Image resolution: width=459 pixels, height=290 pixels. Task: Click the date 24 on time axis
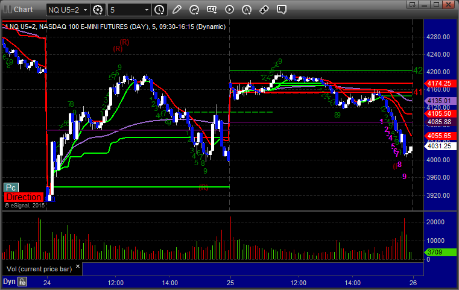(x=47, y=283)
